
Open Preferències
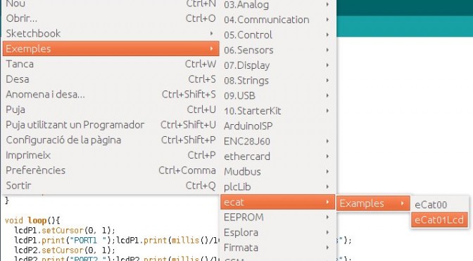click(x=111, y=170)
